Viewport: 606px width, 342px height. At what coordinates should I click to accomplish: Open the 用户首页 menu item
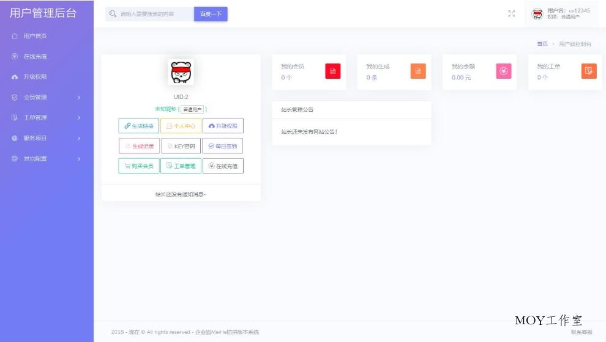pyautogui.click(x=47, y=36)
